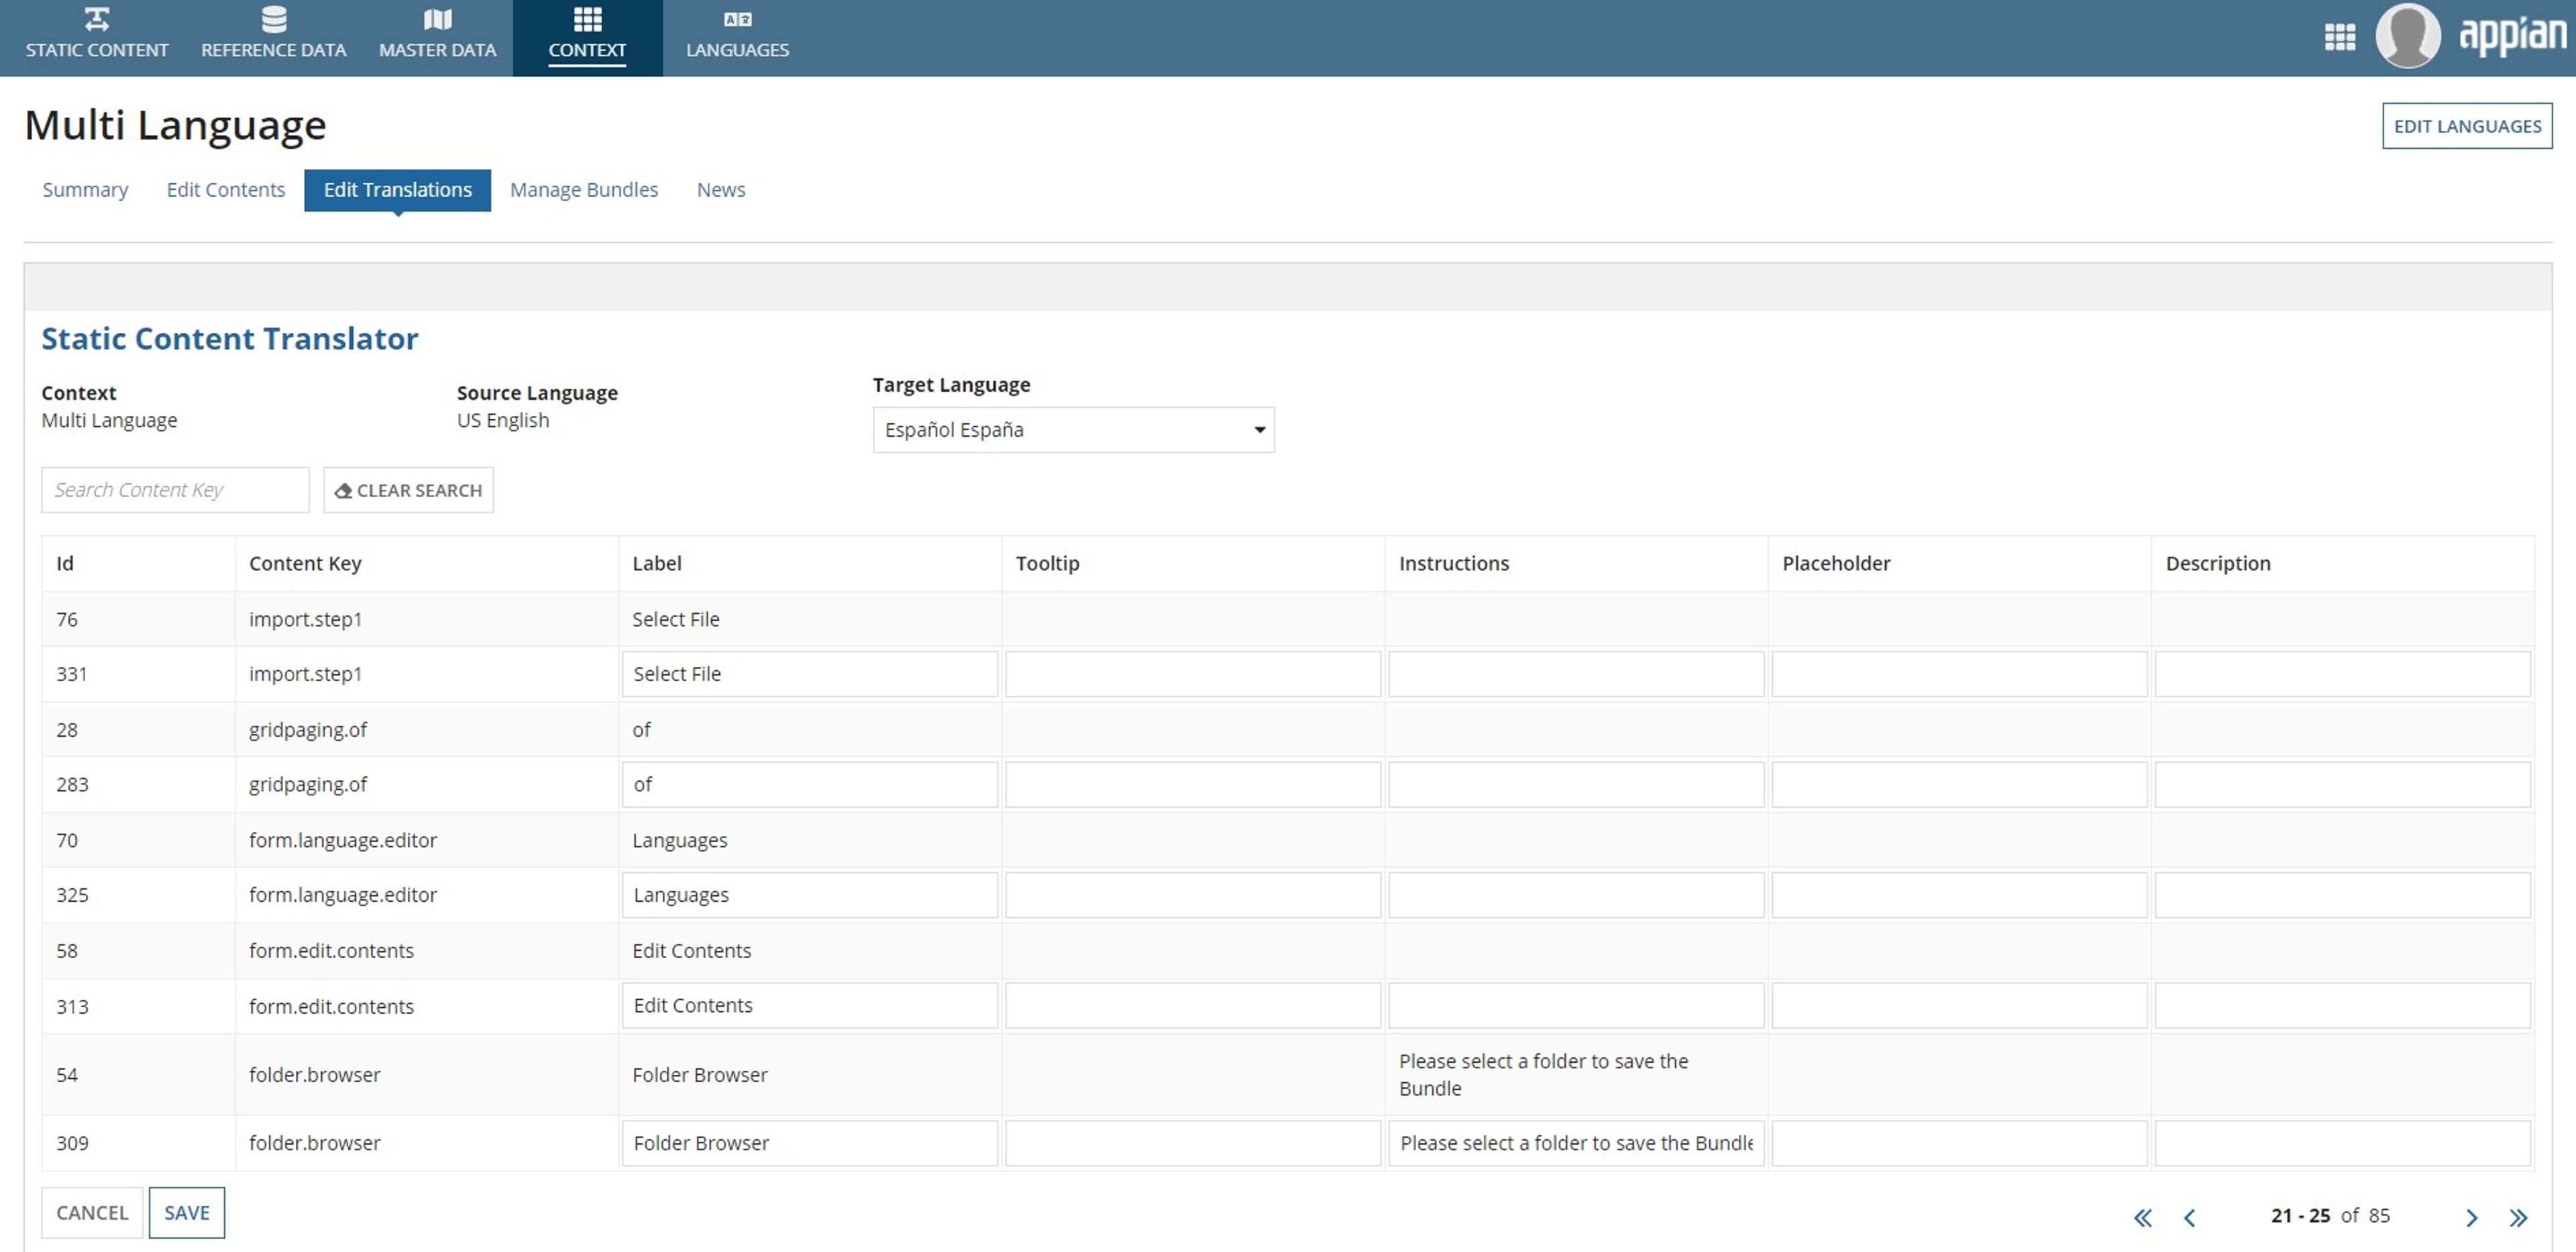Click the Instructions column header
This screenshot has width=2576, height=1252.
pyautogui.click(x=1453, y=563)
